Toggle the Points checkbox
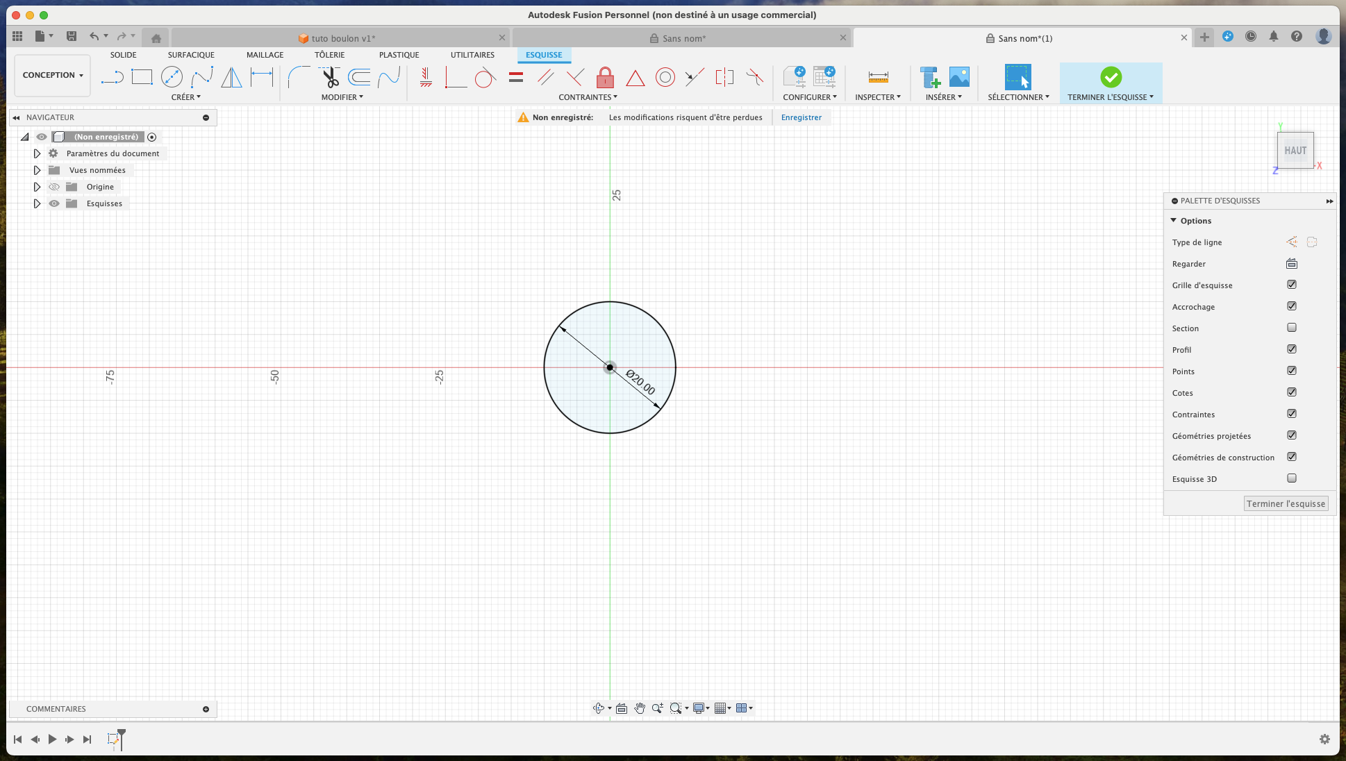The image size is (1346, 761). pyautogui.click(x=1291, y=371)
